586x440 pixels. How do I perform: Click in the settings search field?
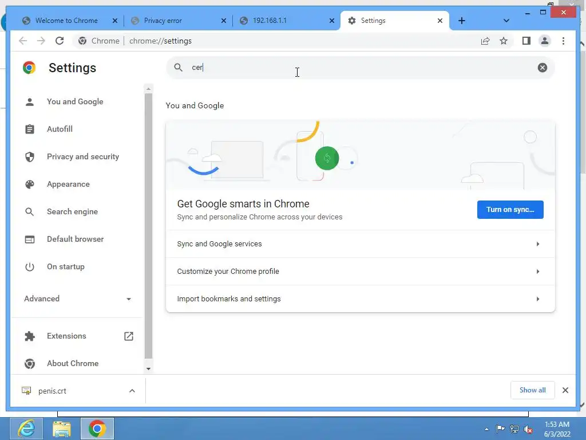tap(361, 68)
